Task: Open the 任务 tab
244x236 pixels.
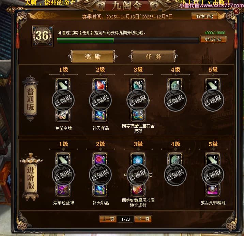Action: 153,56
